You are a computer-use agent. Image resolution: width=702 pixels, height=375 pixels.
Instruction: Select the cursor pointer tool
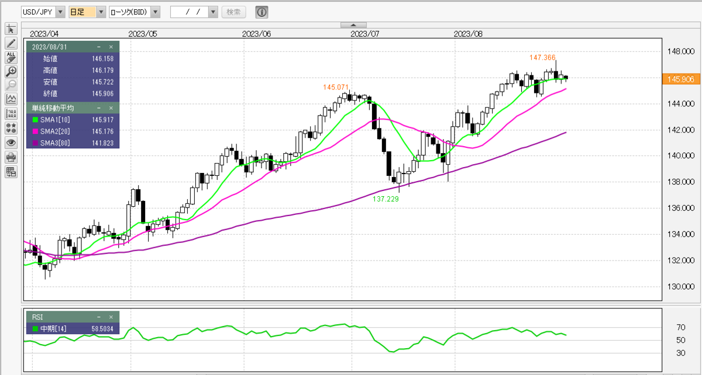(x=11, y=29)
